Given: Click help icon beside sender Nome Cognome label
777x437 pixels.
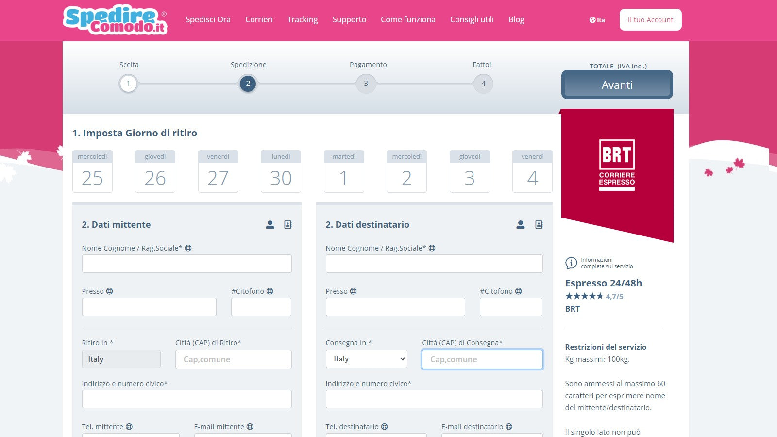Looking at the screenshot, I should 188,248.
